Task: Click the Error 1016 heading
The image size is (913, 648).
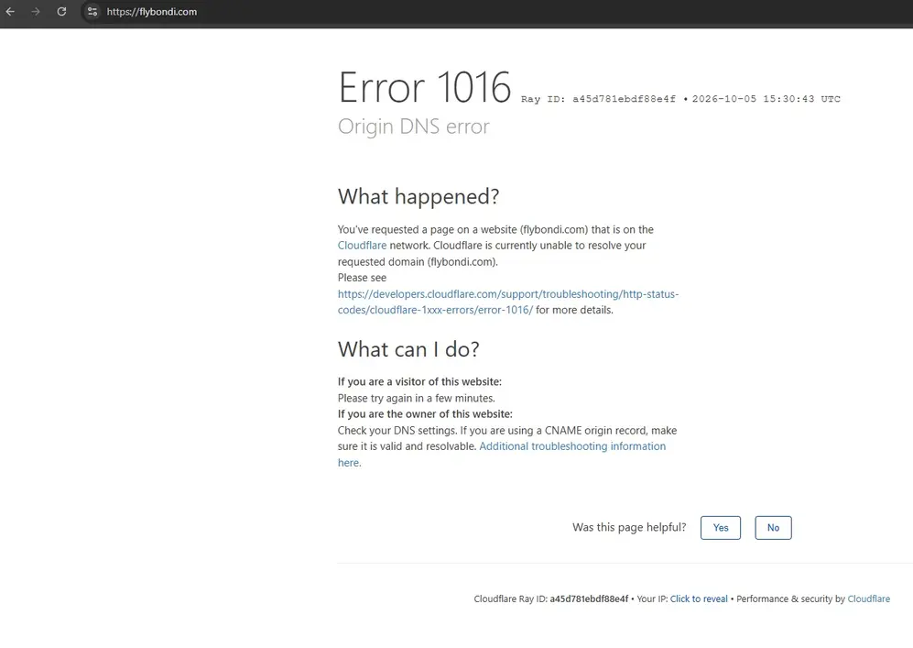Action: click(425, 87)
